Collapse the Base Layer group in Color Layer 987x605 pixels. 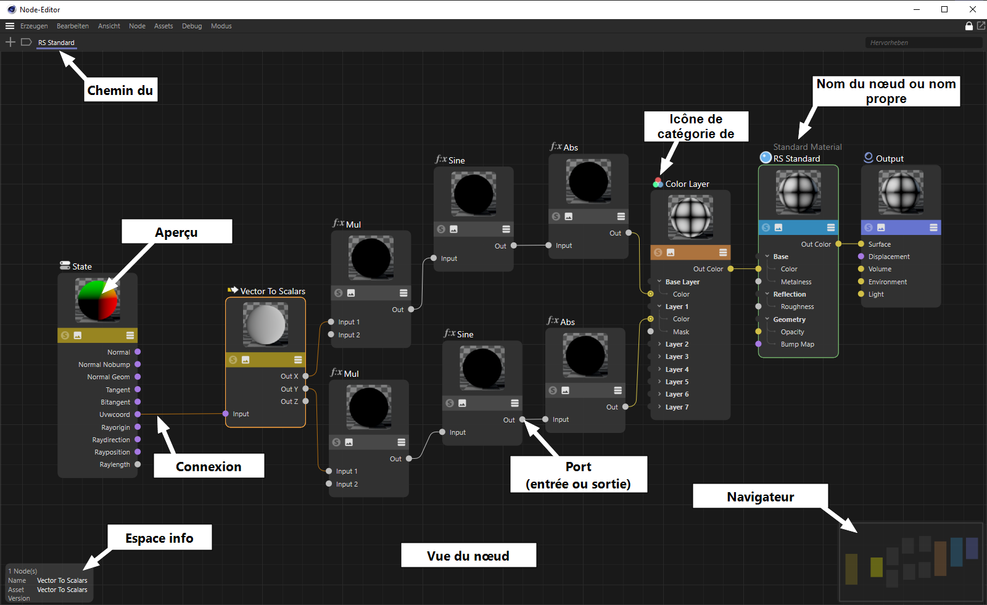coord(659,282)
